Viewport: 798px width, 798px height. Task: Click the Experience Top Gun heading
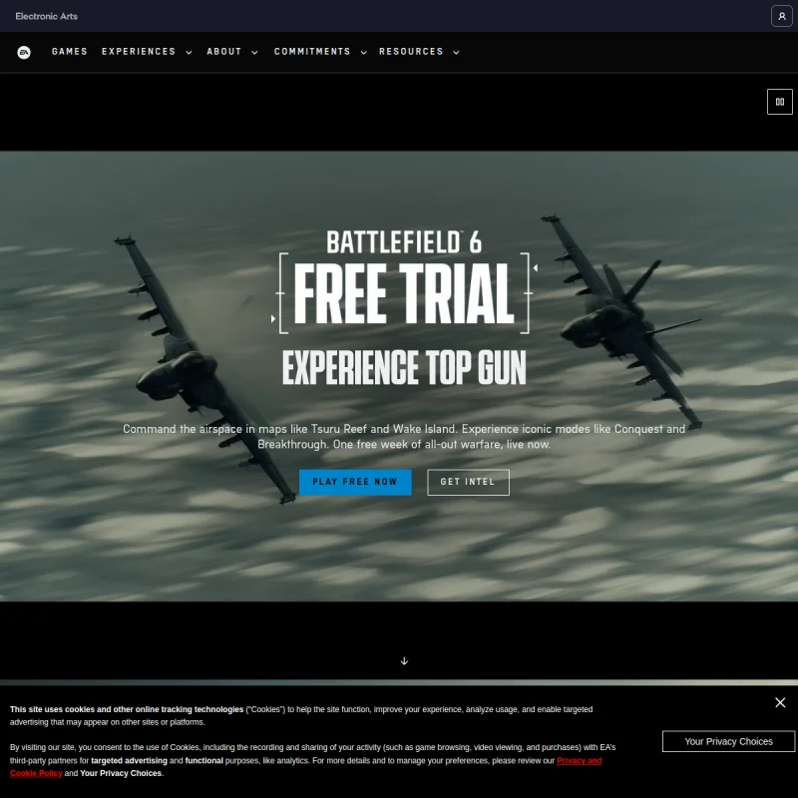pyautogui.click(x=404, y=367)
